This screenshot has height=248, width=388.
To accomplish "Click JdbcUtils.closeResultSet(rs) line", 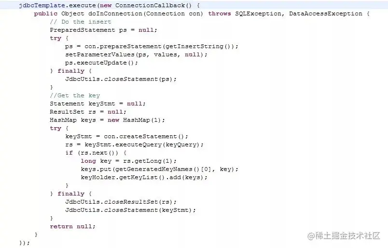I will pyautogui.click(x=121, y=202).
